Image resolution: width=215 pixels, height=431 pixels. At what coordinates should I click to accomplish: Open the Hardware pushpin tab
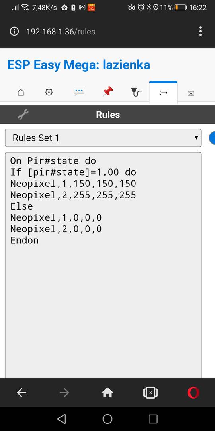point(108,91)
